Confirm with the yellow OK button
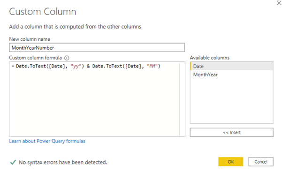282x172 pixels. pos(231,162)
